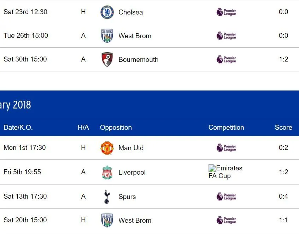This screenshot has height=234, width=299.
Task: Click the Bournemouth club crest
Action: pyautogui.click(x=107, y=59)
